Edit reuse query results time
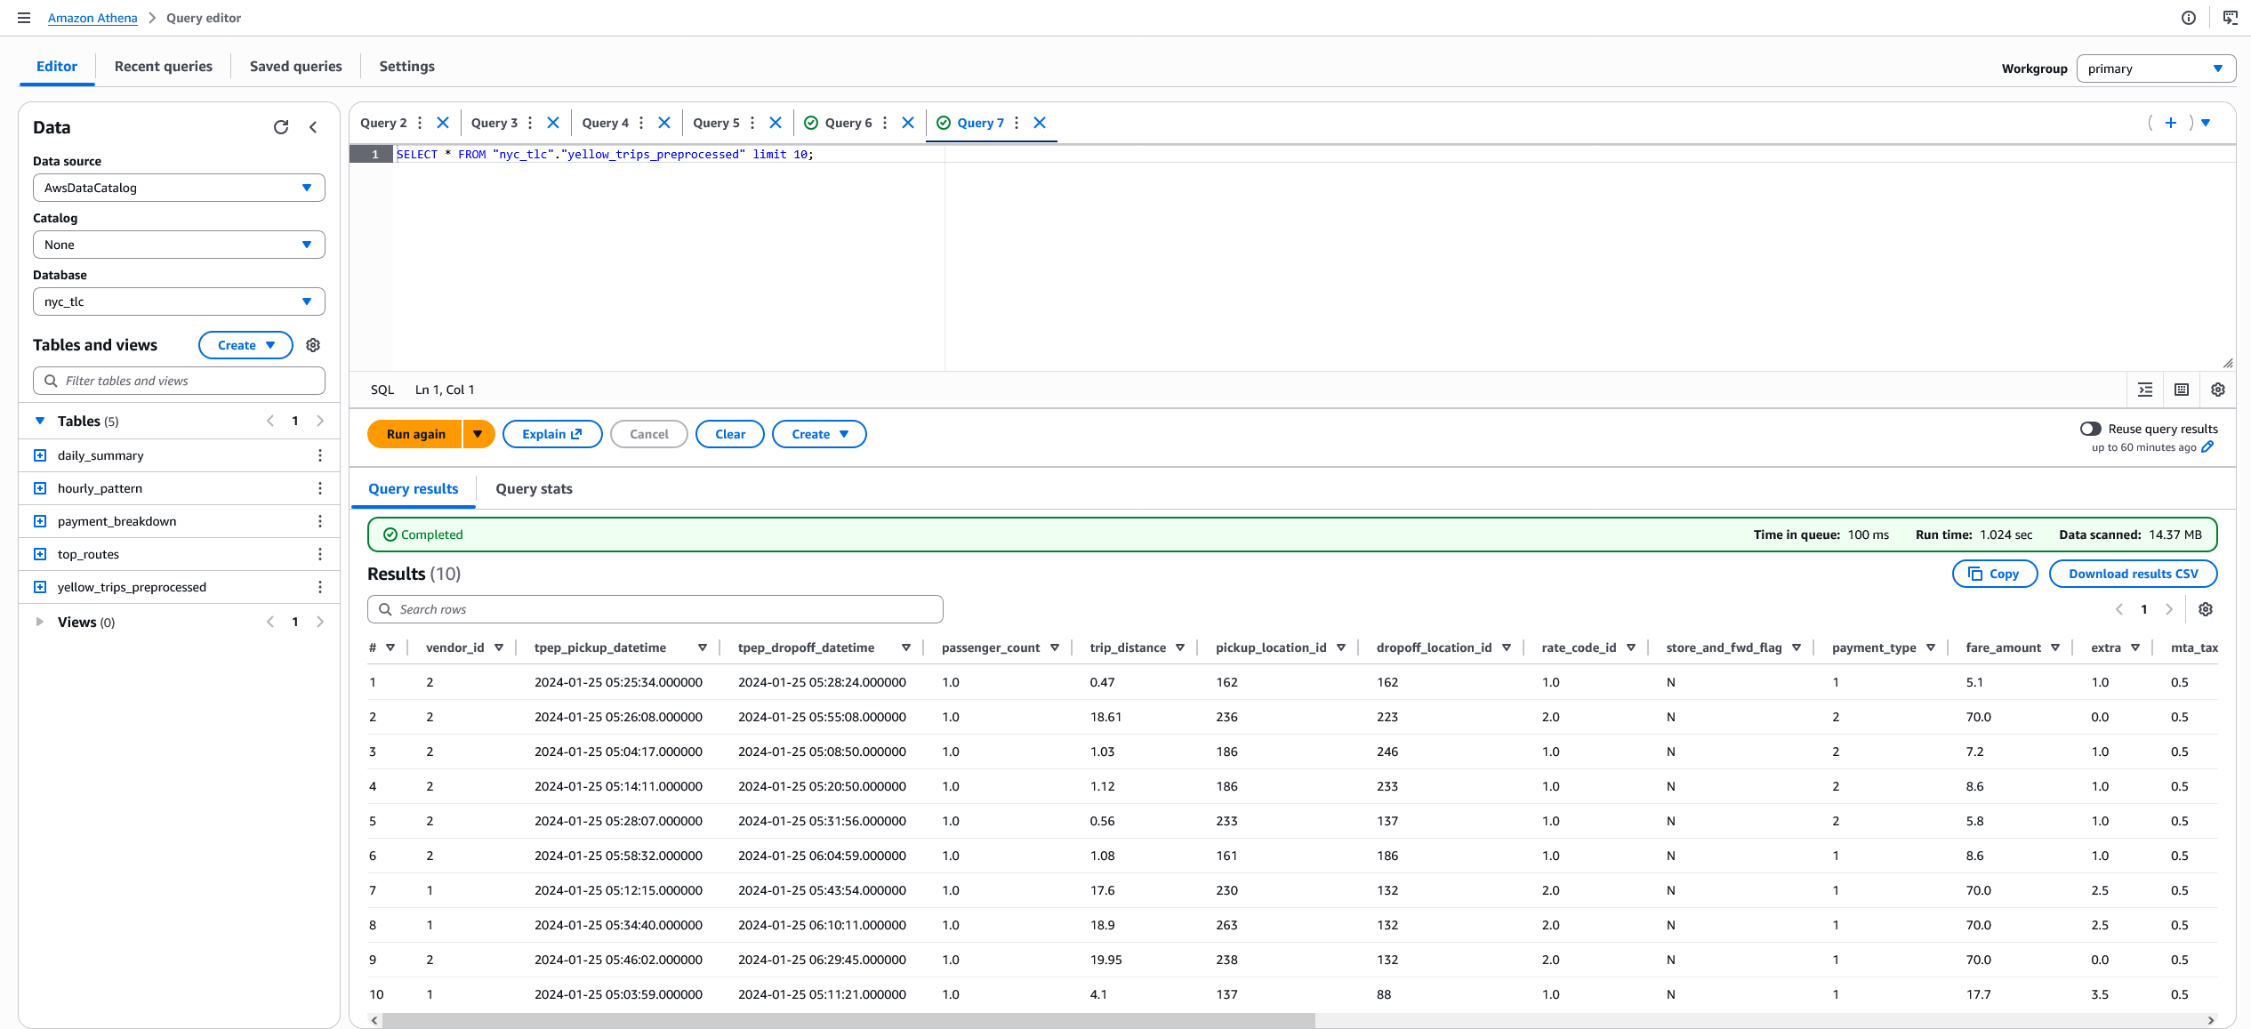The width and height of the screenshot is (2251, 1029). click(2207, 447)
